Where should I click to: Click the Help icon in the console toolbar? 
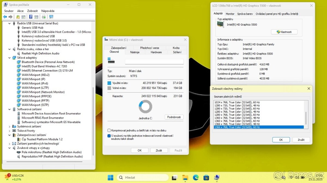point(31,17)
